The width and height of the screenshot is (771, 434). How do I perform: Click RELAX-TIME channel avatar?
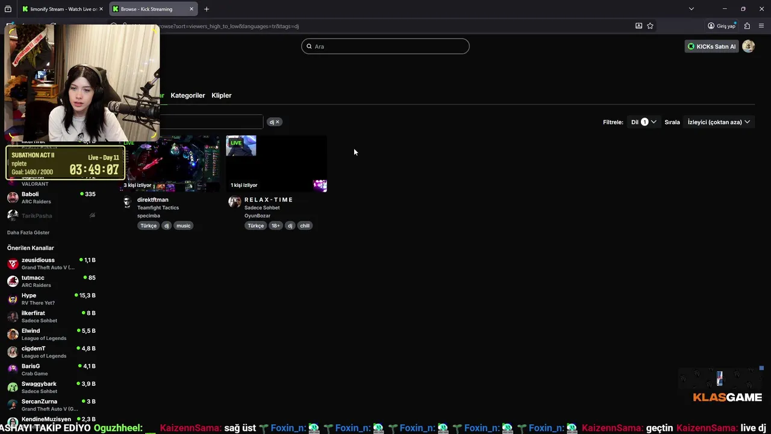pos(234,202)
